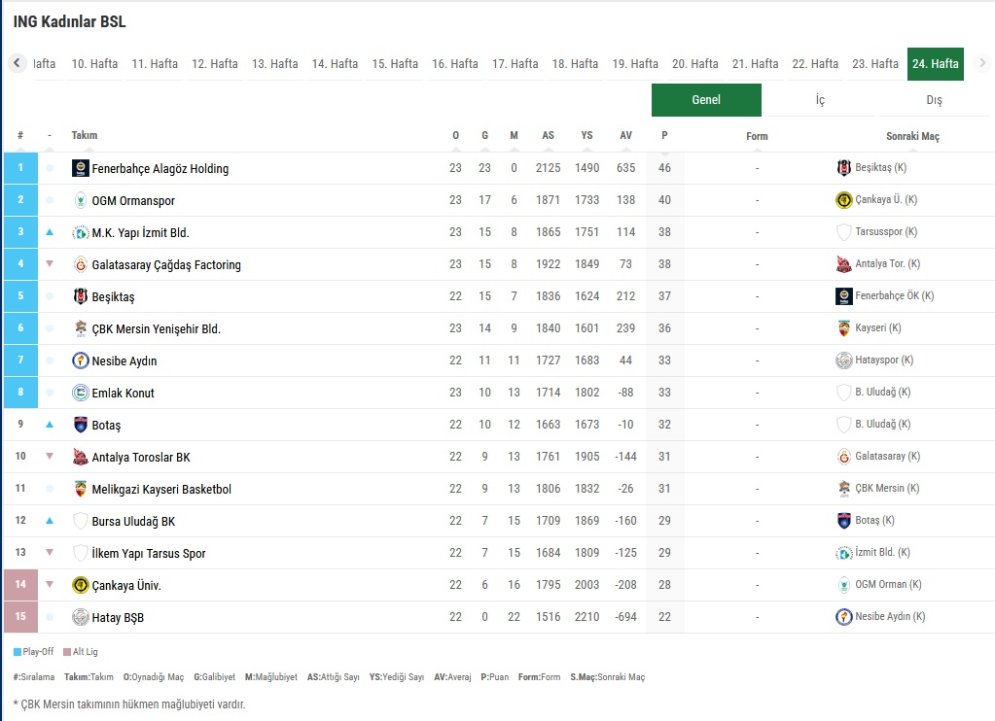Click the Emlak Konut team logo
The width and height of the screenshot is (995, 721).
(80, 393)
